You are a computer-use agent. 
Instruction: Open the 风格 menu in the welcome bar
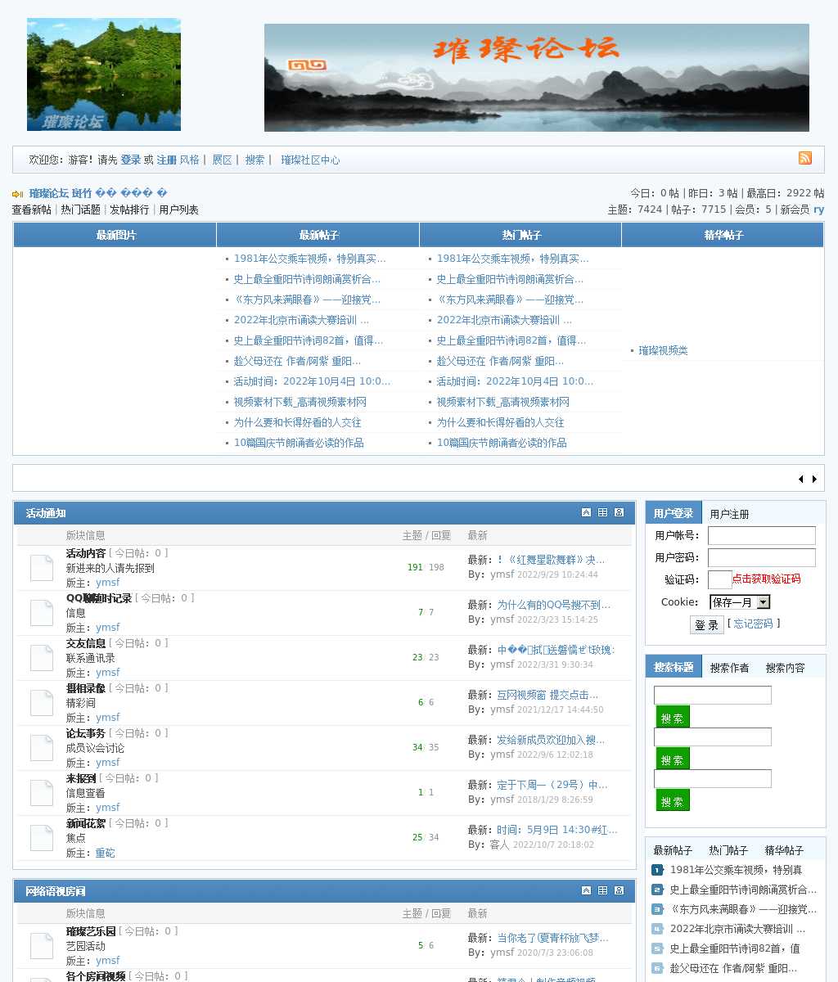(x=189, y=160)
